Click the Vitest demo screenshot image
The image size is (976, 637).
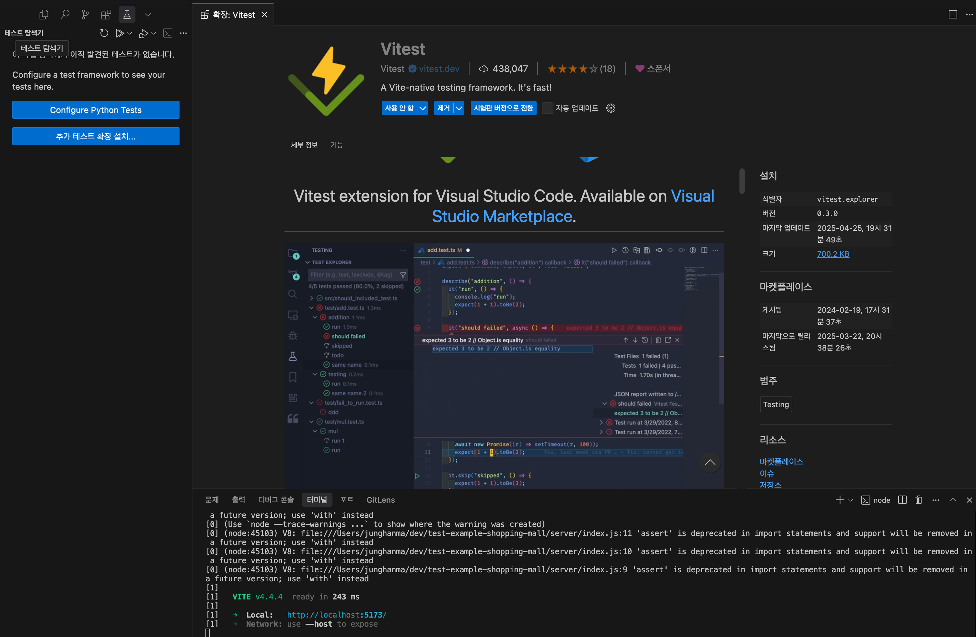(504, 365)
